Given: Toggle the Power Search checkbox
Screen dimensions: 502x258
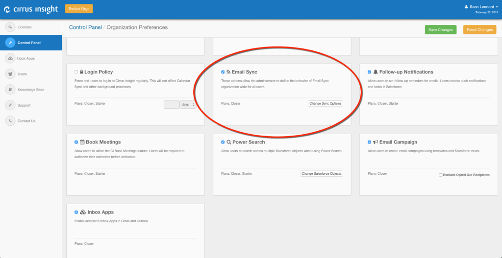Looking at the screenshot, I should click(x=223, y=142).
